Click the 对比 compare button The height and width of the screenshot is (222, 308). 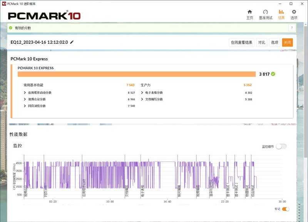click(x=261, y=42)
